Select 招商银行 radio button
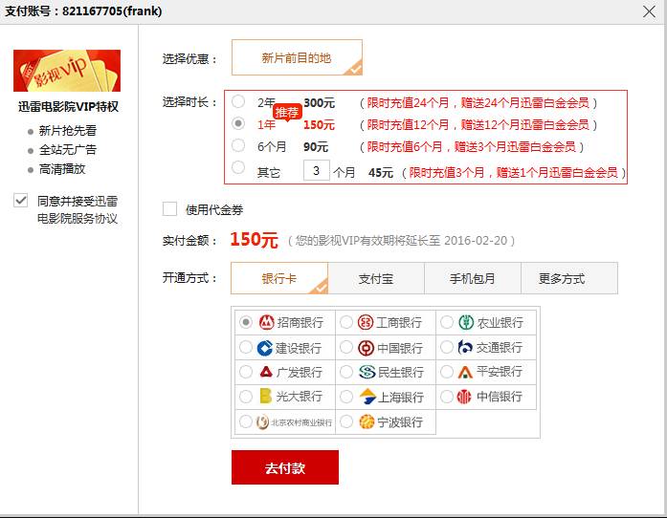The height and width of the screenshot is (518, 667). click(246, 322)
